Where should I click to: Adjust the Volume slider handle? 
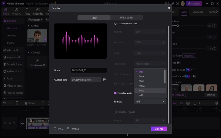pyautogui.click(x=178, y=26)
